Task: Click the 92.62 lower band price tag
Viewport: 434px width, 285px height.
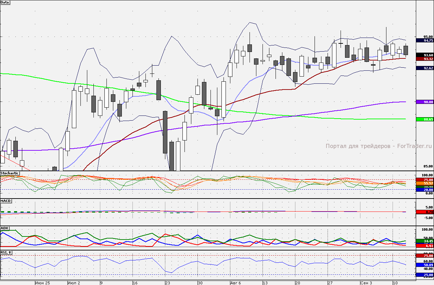Action: (x=425, y=68)
